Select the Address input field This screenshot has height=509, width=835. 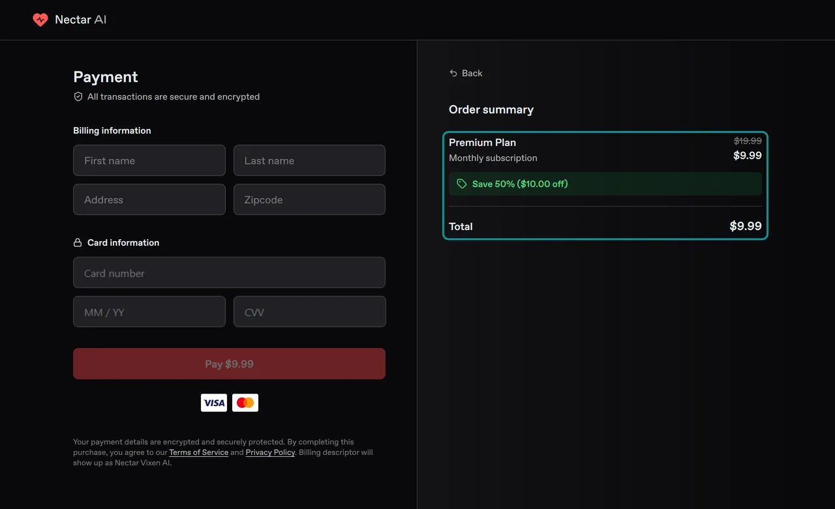point(149,199)
